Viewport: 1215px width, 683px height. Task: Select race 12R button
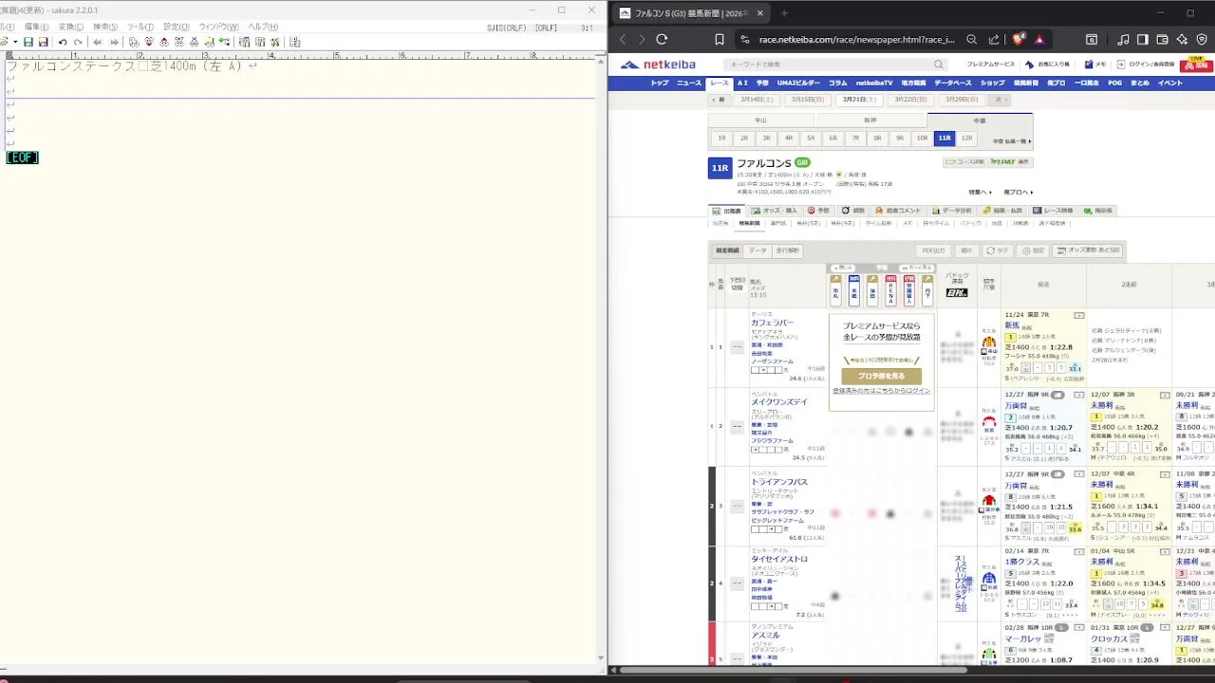point(966,138)
